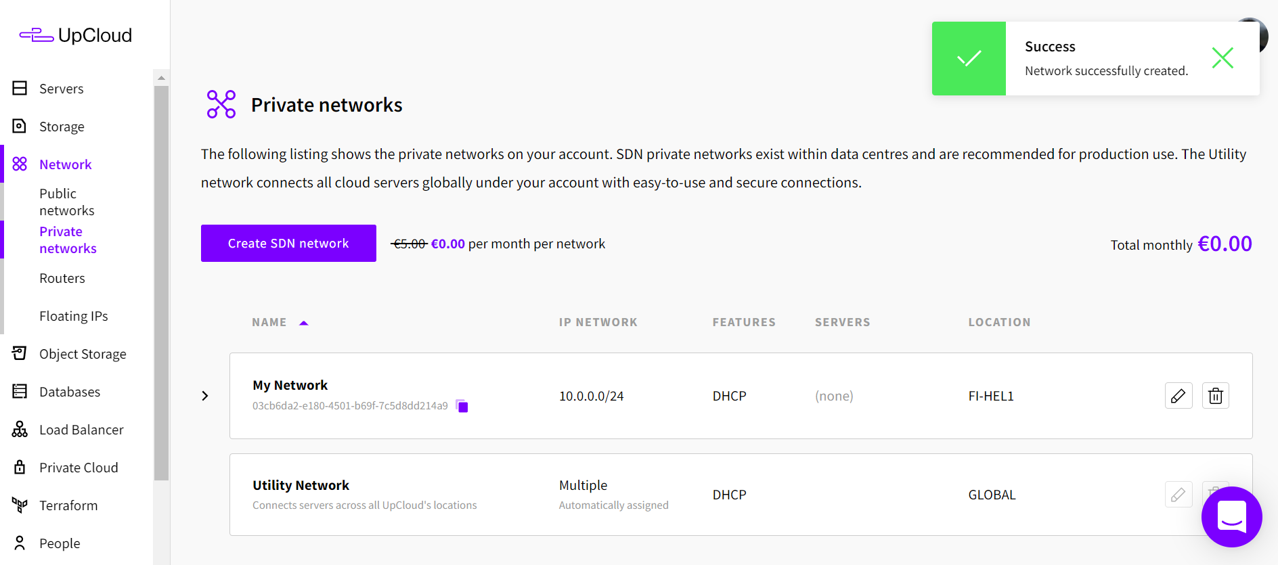Select the Network sidebar icon
The height and width of the screenshot is (565, 1278).
20,164
